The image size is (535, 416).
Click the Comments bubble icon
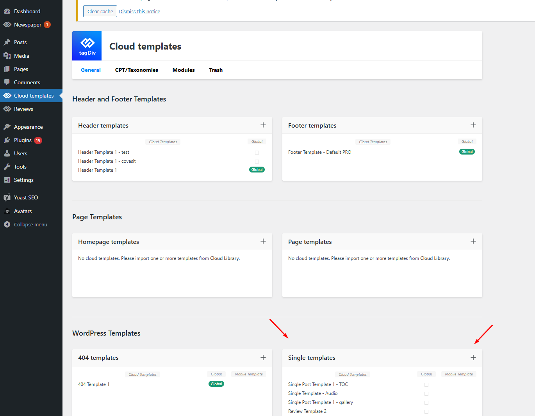pyautogui.click(x=7, y=82)
